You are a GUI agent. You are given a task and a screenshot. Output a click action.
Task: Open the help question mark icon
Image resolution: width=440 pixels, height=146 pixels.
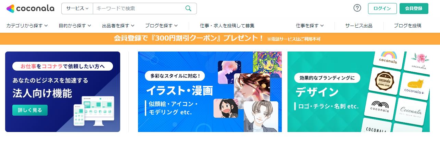click(357, 8)
